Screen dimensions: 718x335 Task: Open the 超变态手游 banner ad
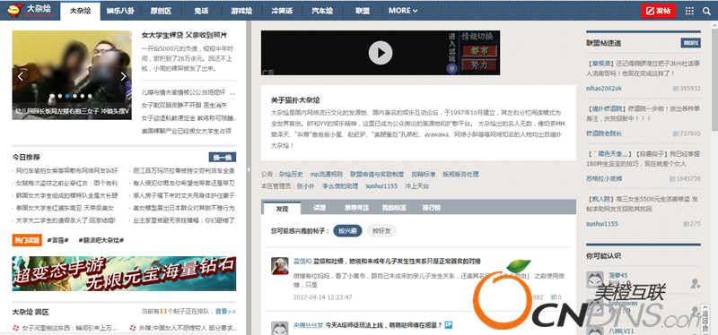click(x=124, y=273)
